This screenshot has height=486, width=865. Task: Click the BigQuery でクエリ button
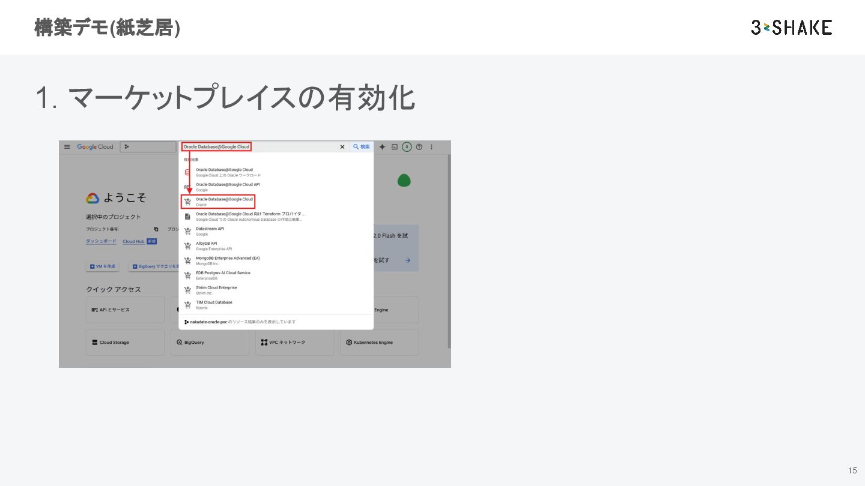[x=154, y=266]
